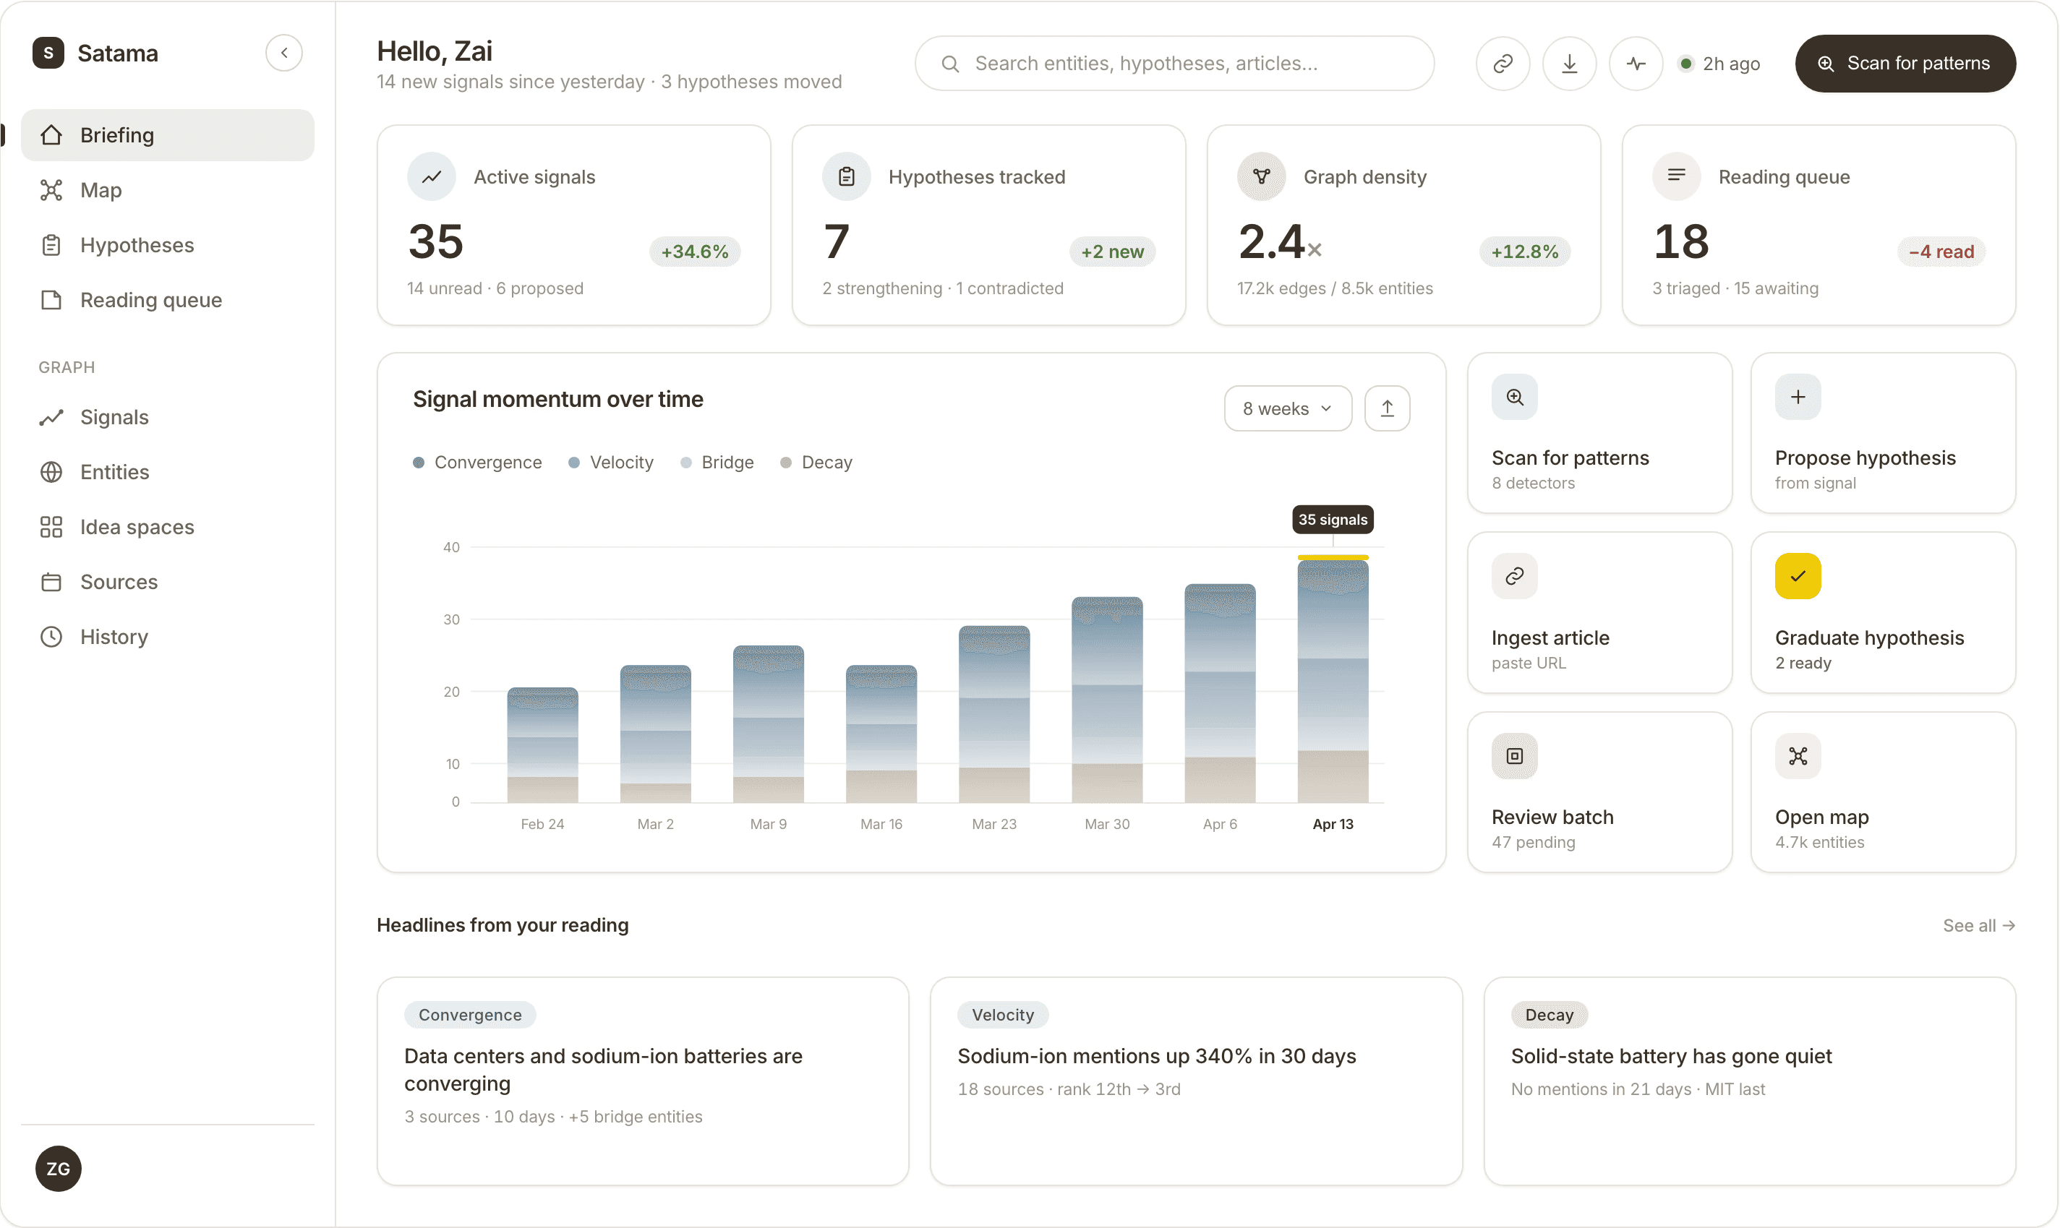
Task: Collapse the sidebar with the back chevron
Action: point(285,52)
